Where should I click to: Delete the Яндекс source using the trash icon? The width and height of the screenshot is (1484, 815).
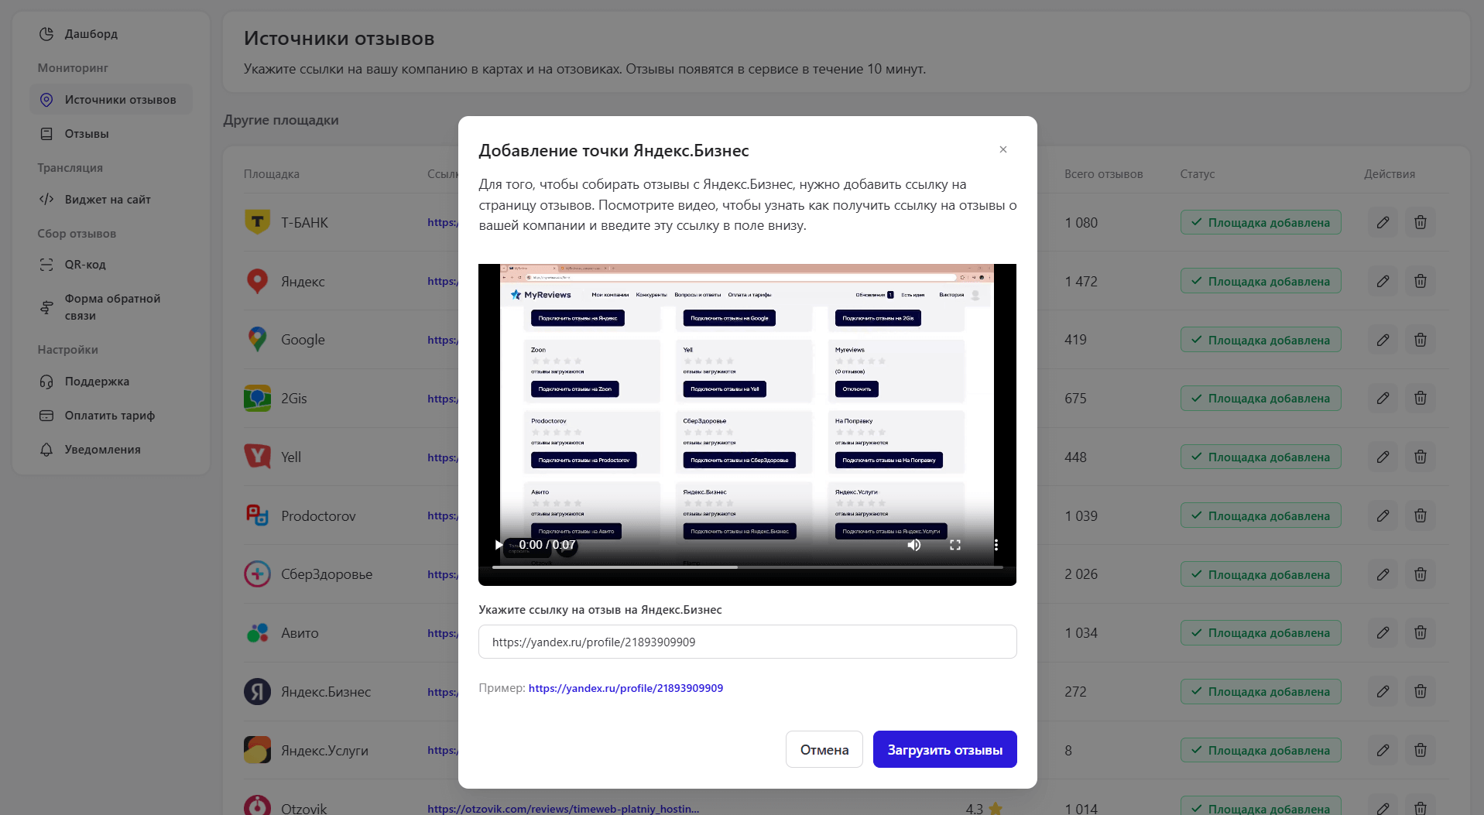(x=1420, y=281)
